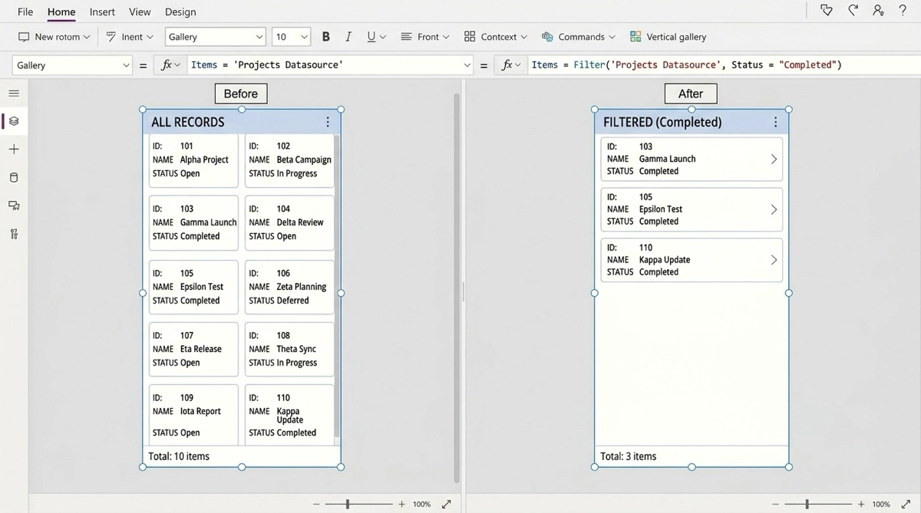Open Advanced tools icon in left sidebar
Screen dimensions: 921x513
click(14, 234)
